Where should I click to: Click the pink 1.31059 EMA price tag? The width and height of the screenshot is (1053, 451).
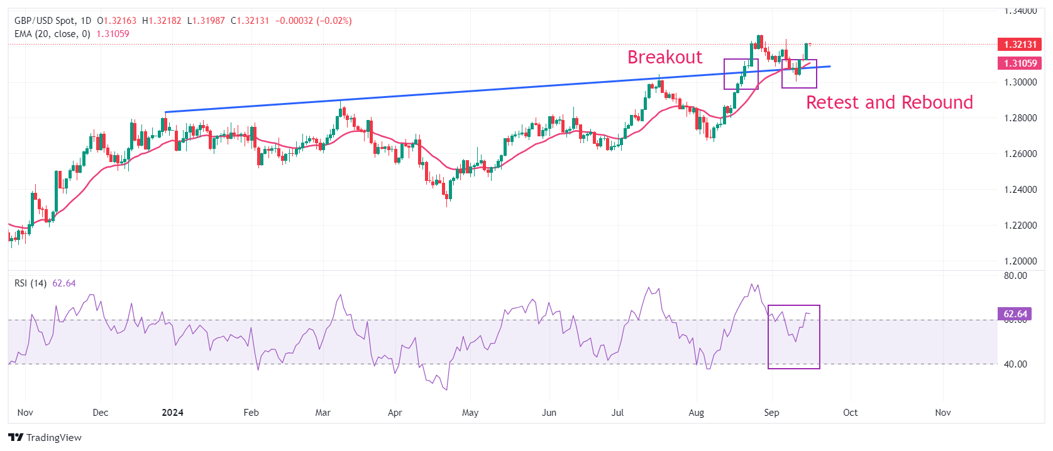pos(1020,63)
